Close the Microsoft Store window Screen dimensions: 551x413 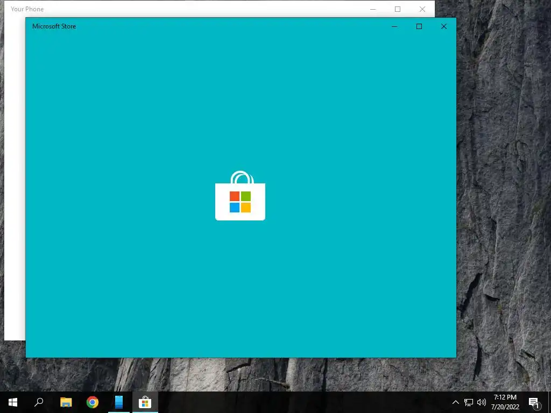coord(444,26)
